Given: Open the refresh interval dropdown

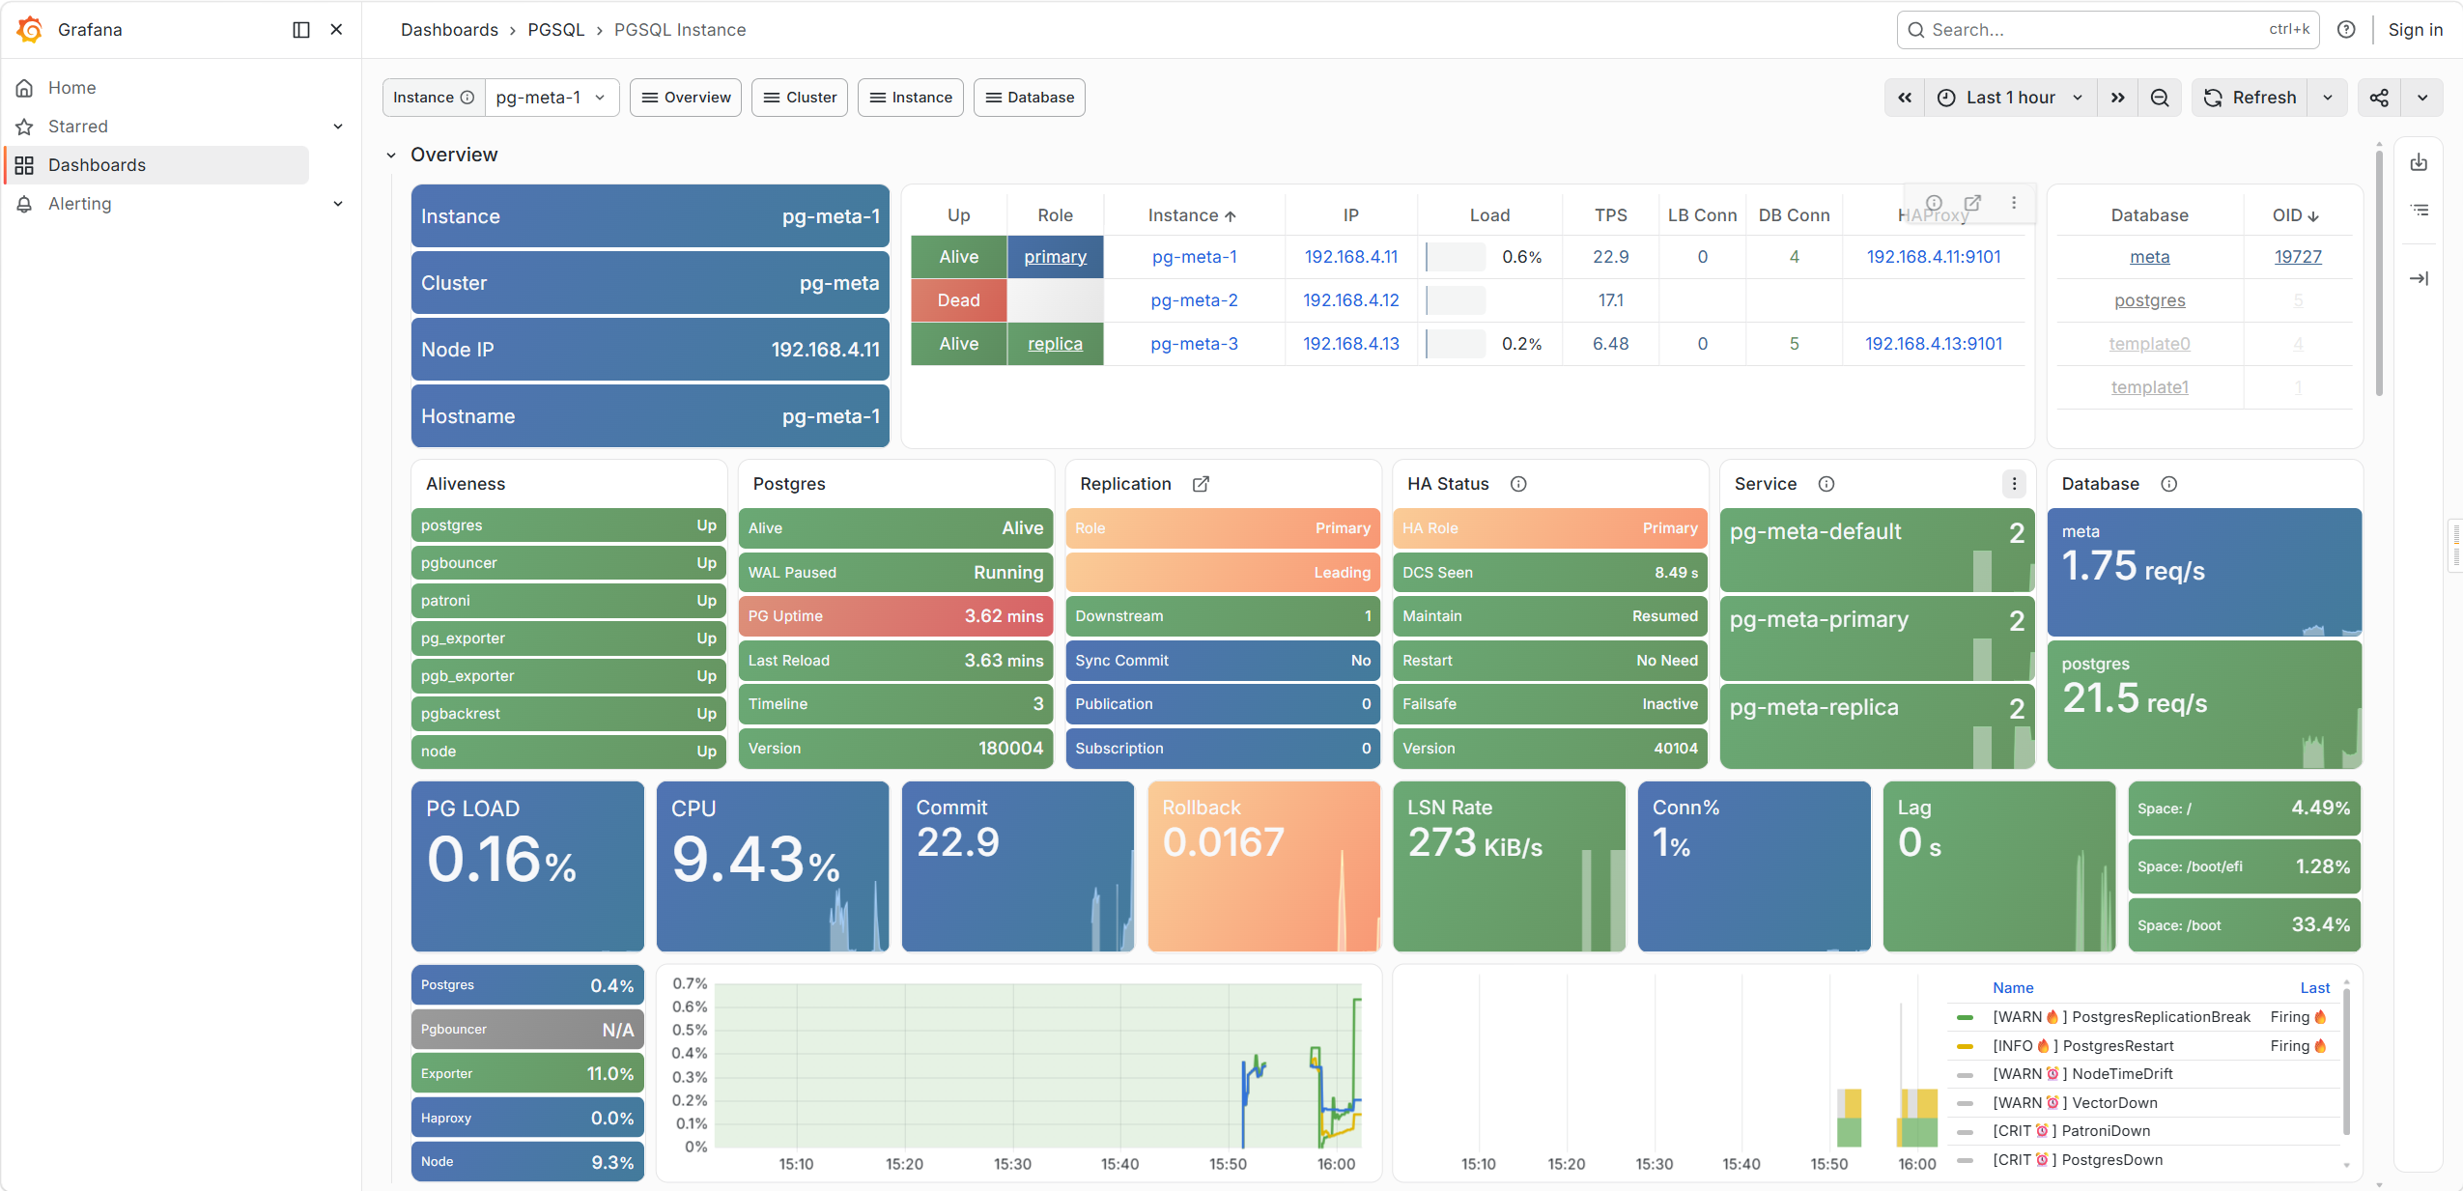Looking at the screenshot, I should coord(2328,98).
